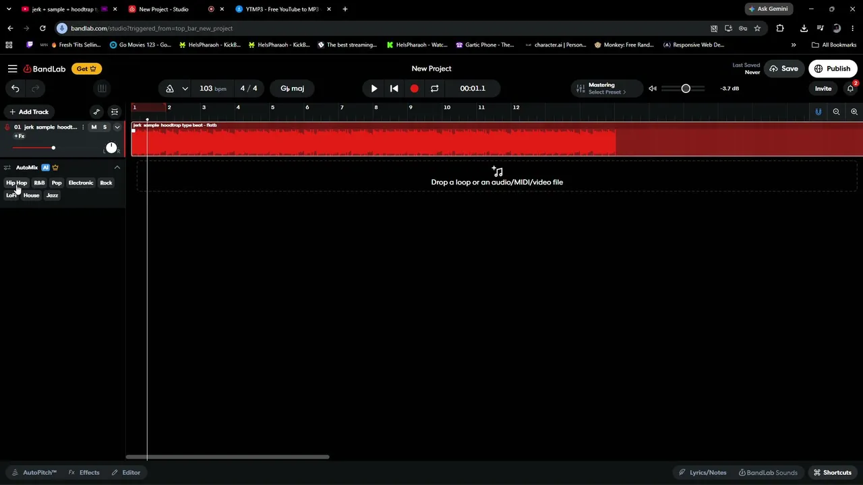Select the Electronic AutoMix genre
Viewport: 863px width, 485px height.
81,183
